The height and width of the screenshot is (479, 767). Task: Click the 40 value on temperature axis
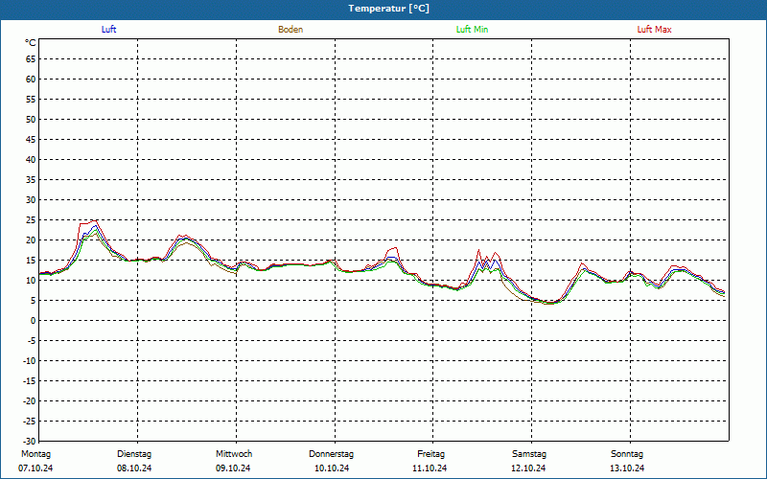pyautogui.click(x=31, y=160)
